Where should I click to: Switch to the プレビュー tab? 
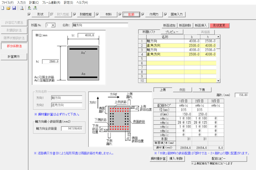coord(172,32)
